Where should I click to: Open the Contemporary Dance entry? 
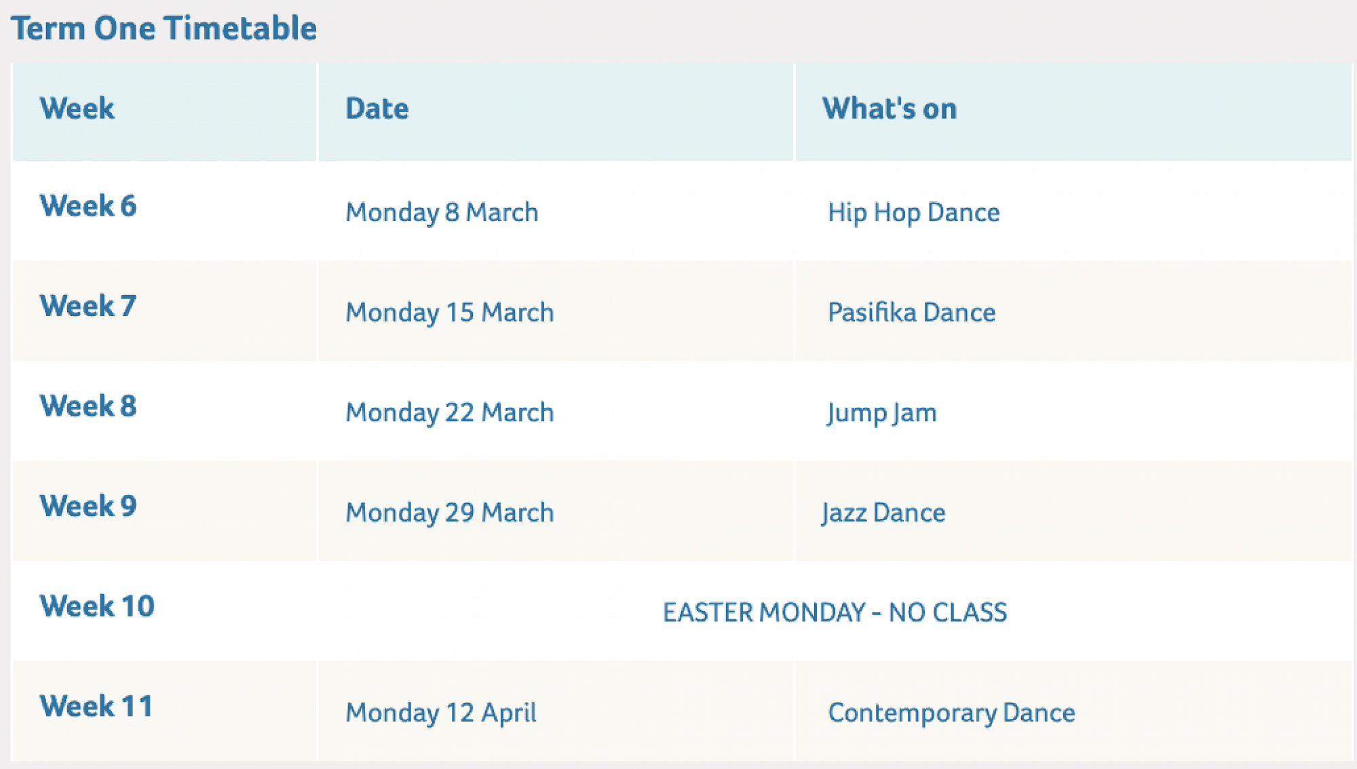[x=951, y=713]
